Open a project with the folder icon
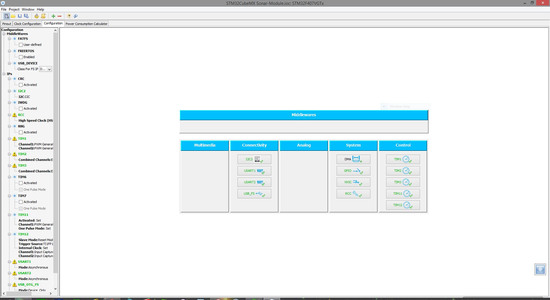This screenshot has height=300, width=550. tap(13, 16)
